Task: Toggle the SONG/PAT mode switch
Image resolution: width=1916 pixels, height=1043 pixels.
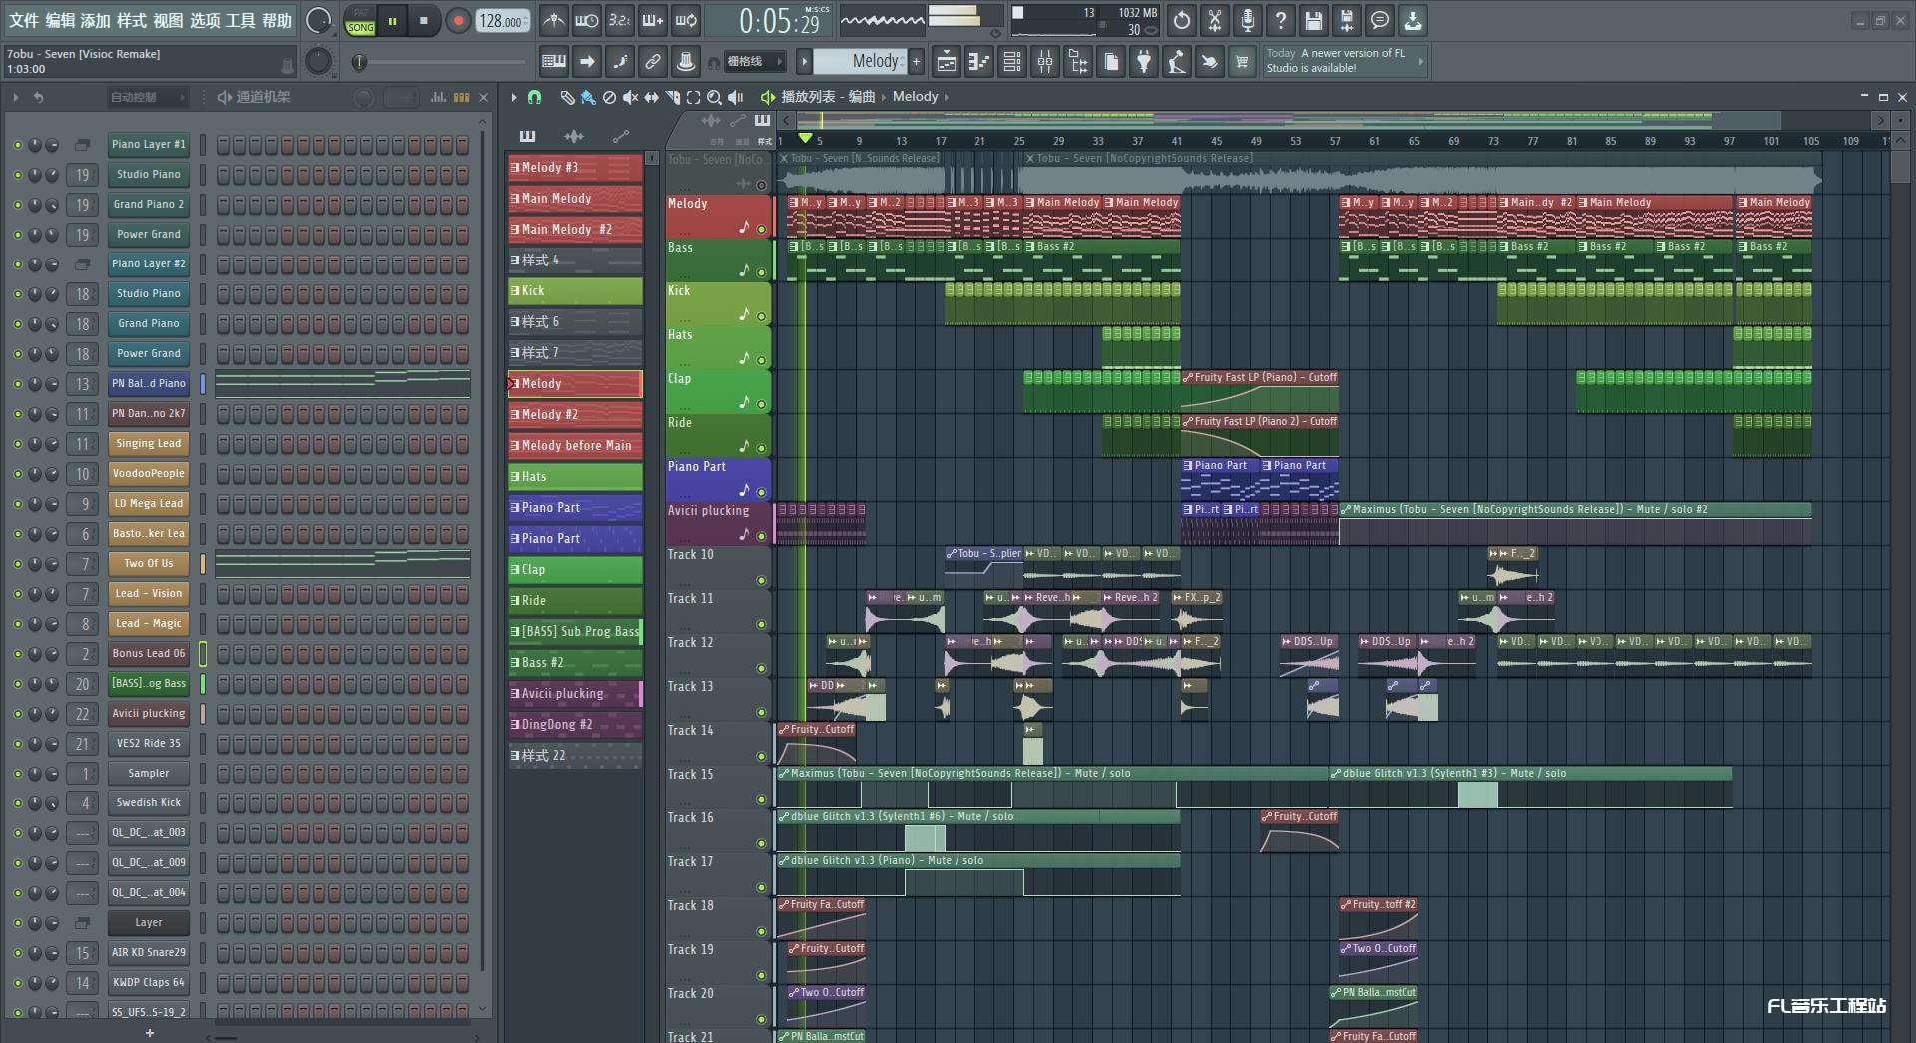Action: pyautogui.click(x=360, y=21)
